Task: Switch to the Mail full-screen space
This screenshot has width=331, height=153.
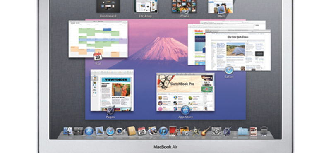Action: point(221,6)
